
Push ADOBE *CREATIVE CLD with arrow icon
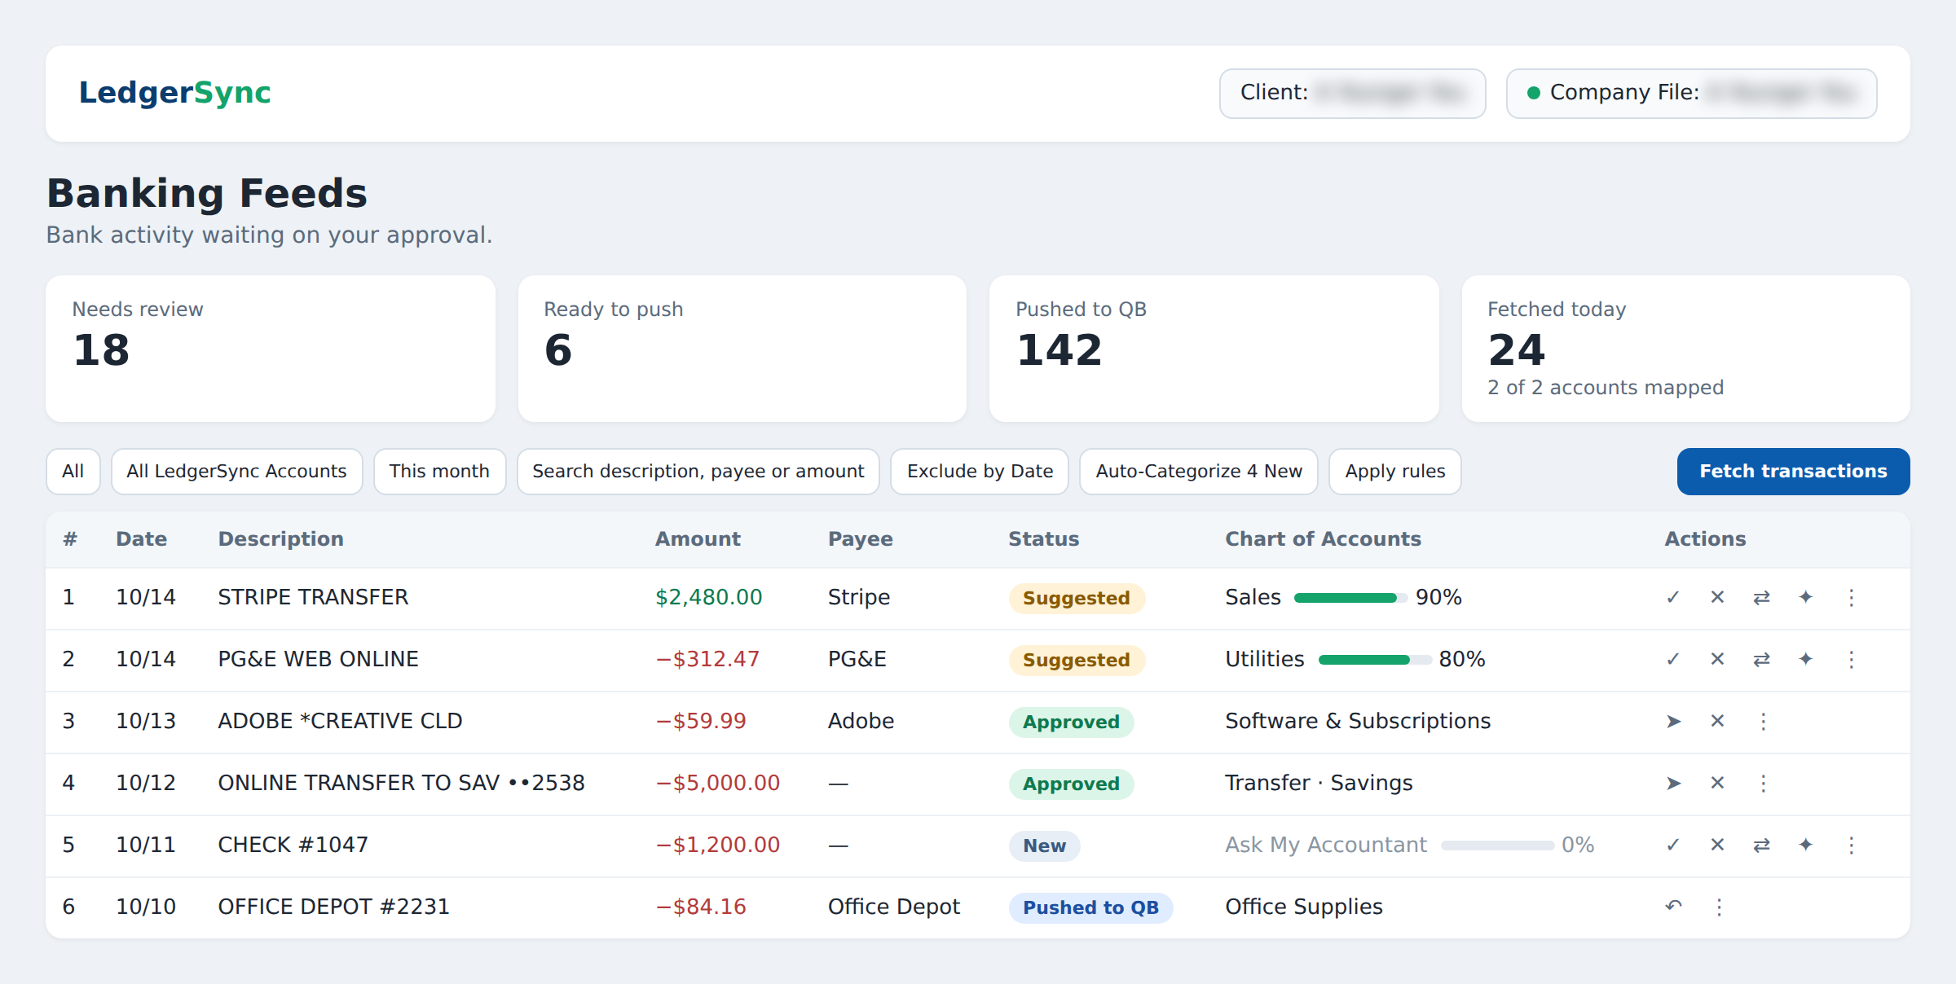click(x=1673, y=721)
